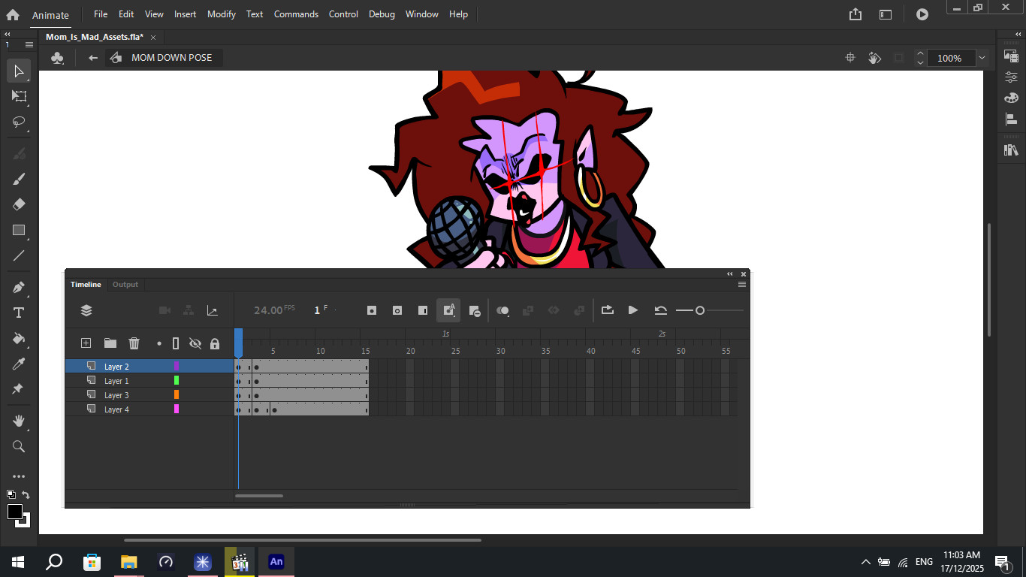Open the Edit Symbols dropdown on stage bar
This screenshot has width=1026, height=577.
pos(58,58)
